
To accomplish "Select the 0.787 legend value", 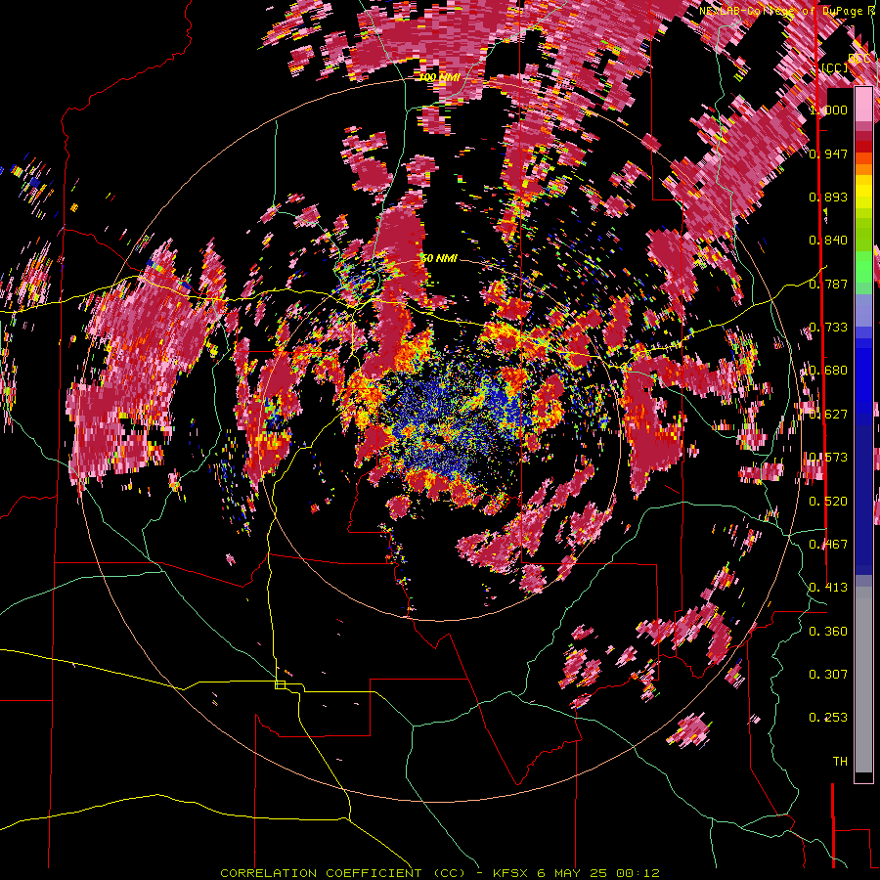I will (828, 284).
